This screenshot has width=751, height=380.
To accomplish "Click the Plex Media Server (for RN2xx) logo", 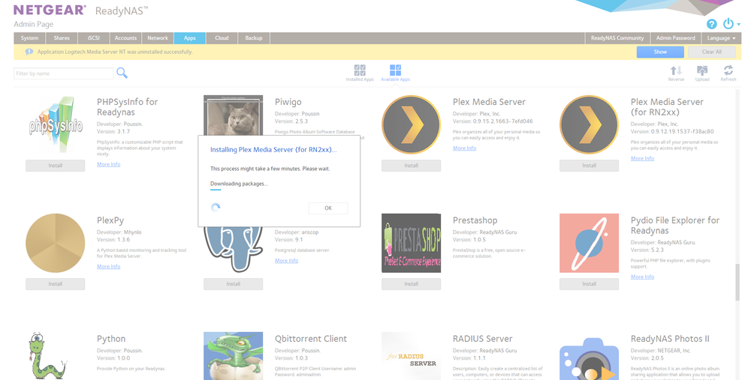I will point(589,124).
